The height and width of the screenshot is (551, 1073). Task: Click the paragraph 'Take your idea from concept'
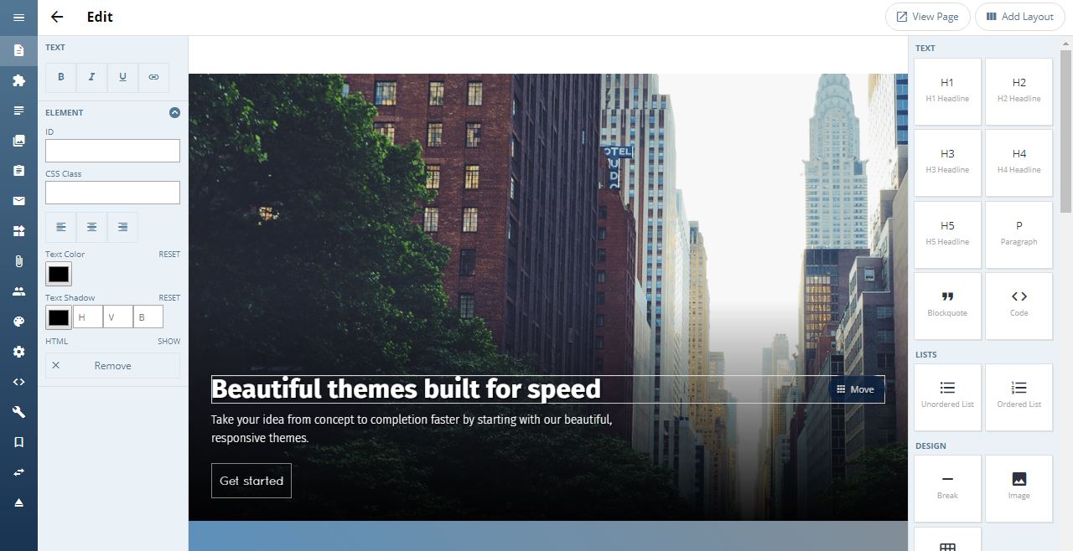[x=412, y=428]
